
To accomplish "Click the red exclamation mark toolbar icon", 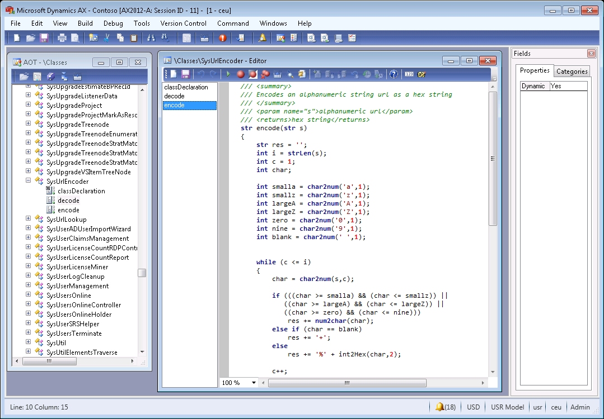I will (222, 38).
